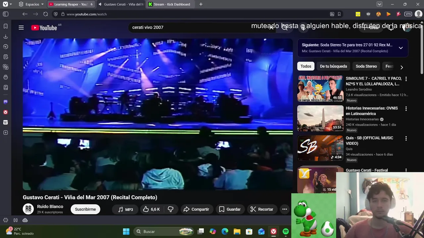Open the yellow extension icon

coord(358,14)
